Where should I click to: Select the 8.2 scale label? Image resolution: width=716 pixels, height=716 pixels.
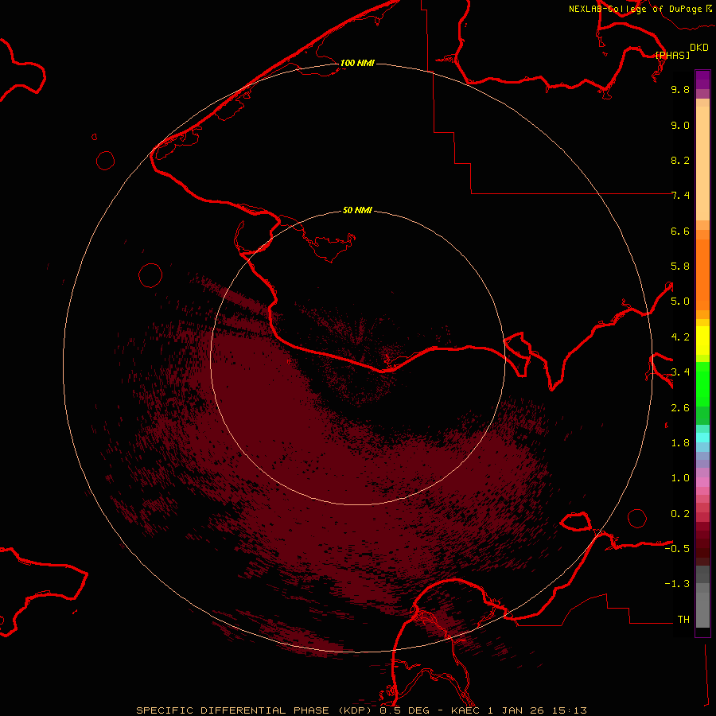pos(680,160)
